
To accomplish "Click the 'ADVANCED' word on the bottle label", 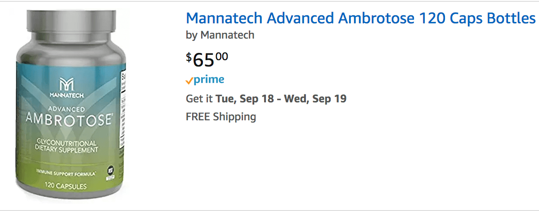I will click(x=67, y=109).
